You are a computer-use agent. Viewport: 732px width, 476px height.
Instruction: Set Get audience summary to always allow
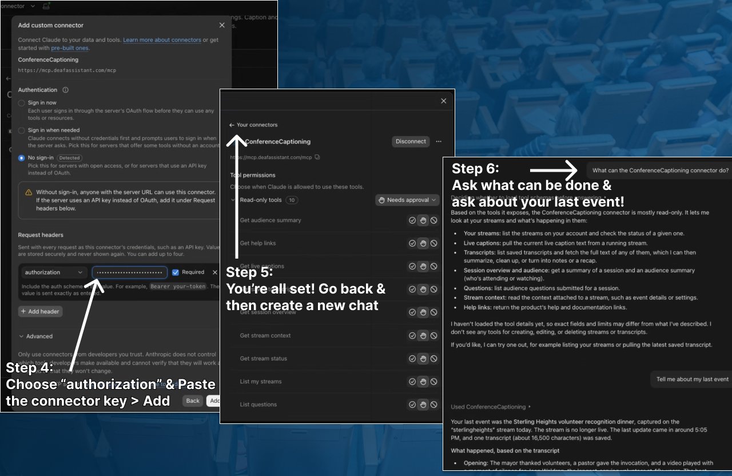[412, 220]
